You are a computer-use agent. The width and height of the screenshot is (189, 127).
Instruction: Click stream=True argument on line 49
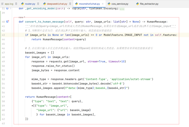[97, 61]
